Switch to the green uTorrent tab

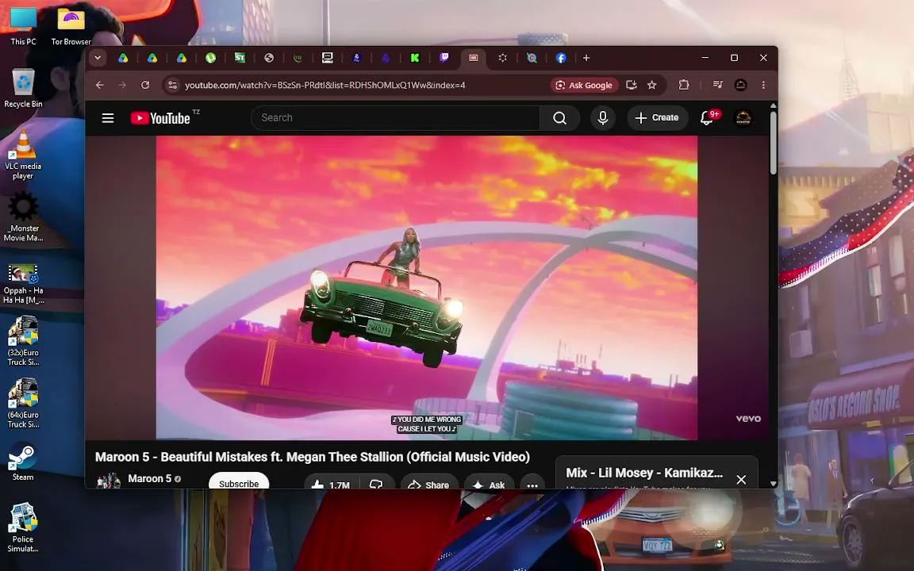click(210, 58)
